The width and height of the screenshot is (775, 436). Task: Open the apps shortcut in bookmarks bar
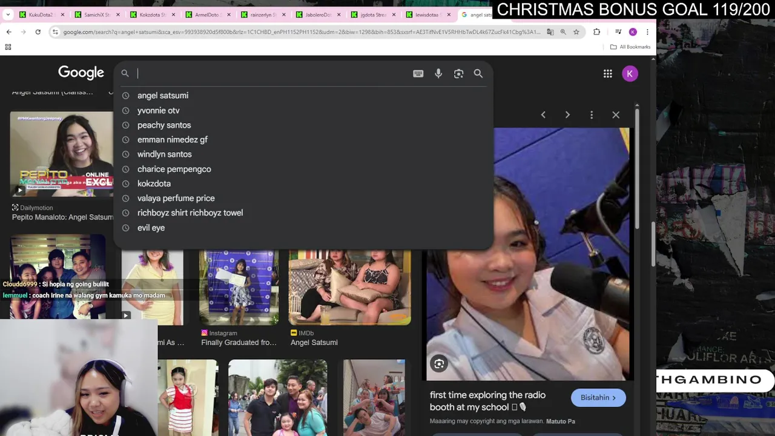(8, 47)
